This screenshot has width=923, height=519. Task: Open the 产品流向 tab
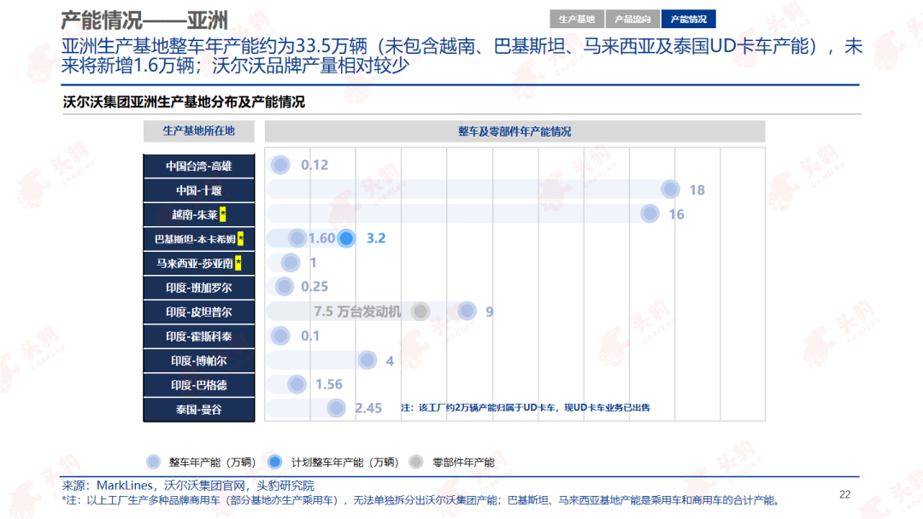click(632, 19)
